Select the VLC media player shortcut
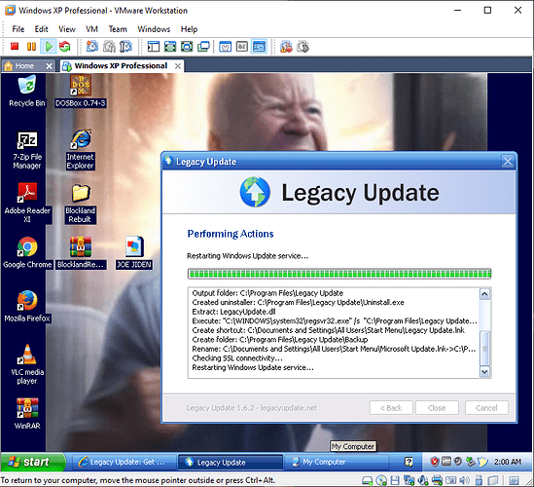Viewport: 534px width, 487px height. 27,364
